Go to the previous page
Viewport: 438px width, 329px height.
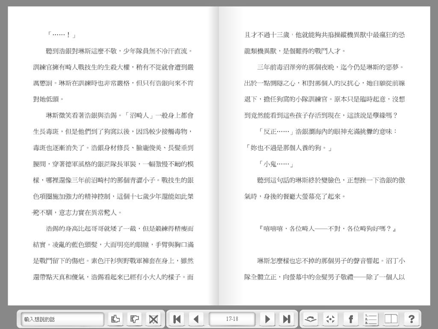[x=196, y=319]
